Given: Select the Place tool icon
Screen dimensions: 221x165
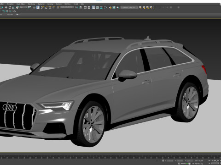Looking at the screenshot, I should [x=17, y=7].
